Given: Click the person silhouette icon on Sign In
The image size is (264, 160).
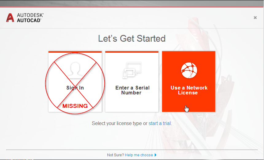Looking at the screenshot, I should tap(75, 70).
